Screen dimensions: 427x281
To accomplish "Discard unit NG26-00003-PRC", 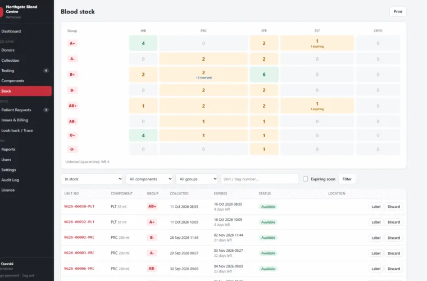I will (394, 253).
